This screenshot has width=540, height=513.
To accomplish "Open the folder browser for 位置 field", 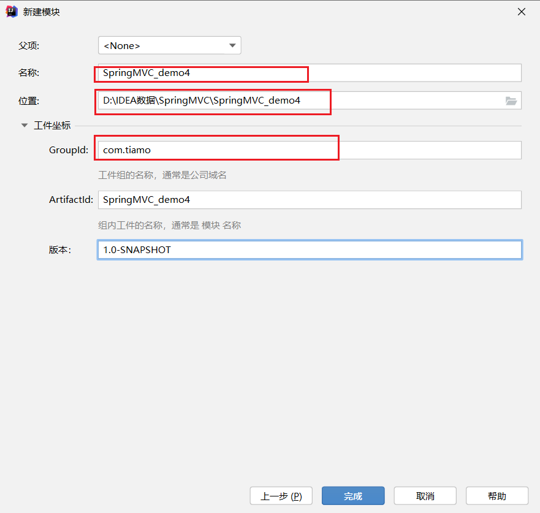I will 511,101.
